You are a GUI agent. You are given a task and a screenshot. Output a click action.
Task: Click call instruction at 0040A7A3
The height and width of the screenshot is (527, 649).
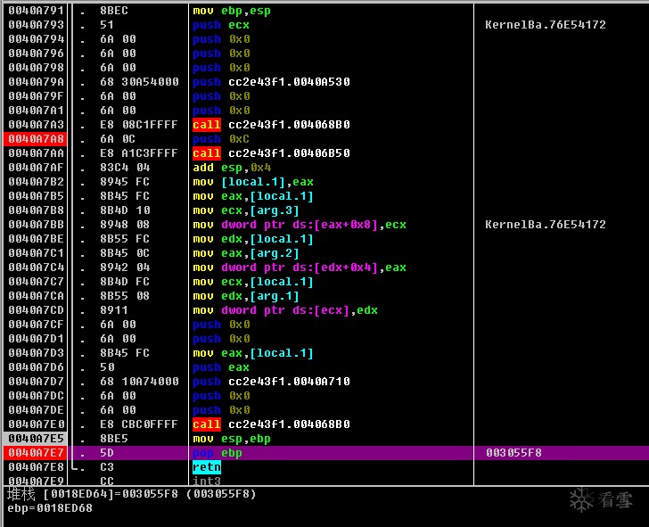point(271,125)
